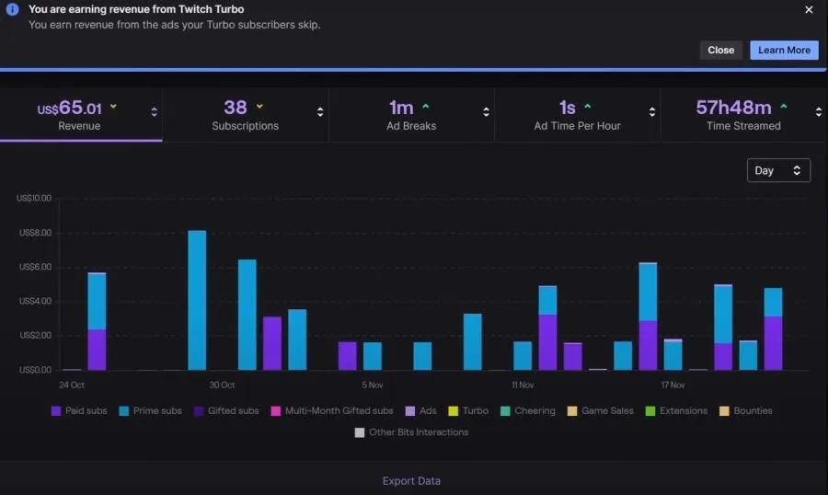The height and width of the screenshot is (495, 828).
Task: Open the Time Streamed metric selector arrows
Action: pos(819,112)
